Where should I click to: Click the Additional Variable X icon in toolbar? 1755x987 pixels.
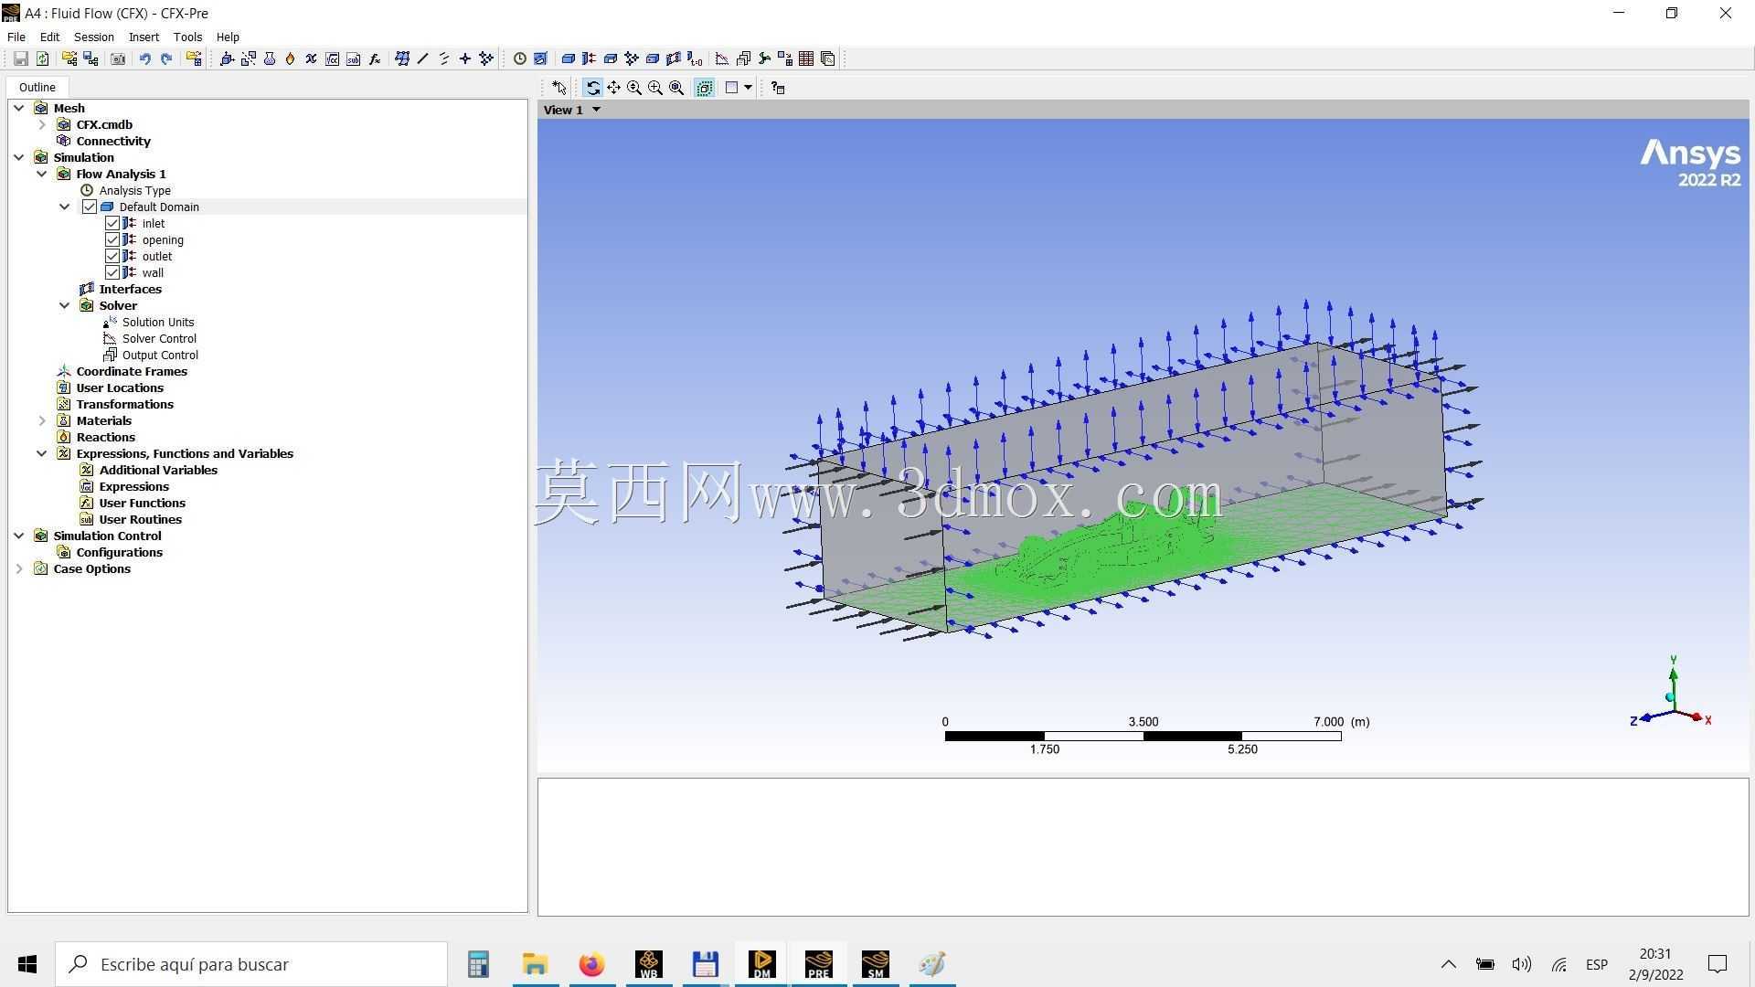312,58
